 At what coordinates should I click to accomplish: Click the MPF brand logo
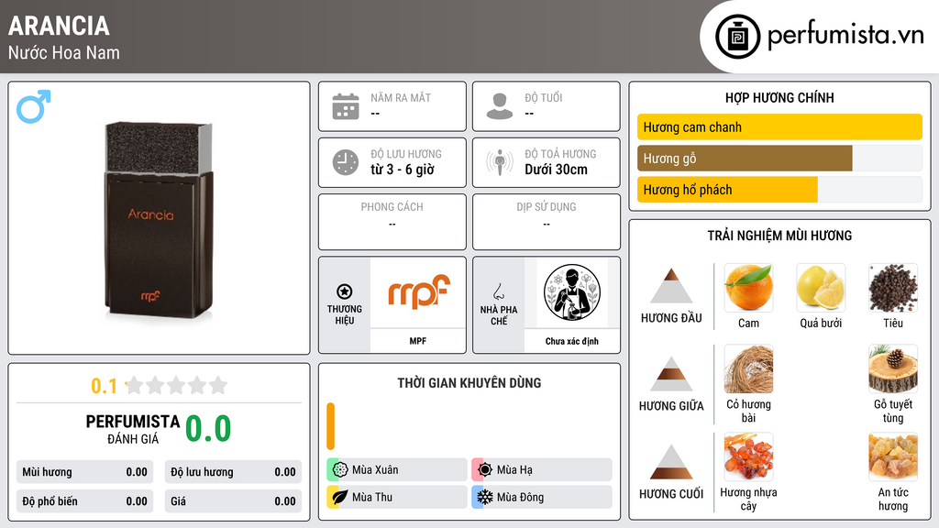(x=418, y=291)
